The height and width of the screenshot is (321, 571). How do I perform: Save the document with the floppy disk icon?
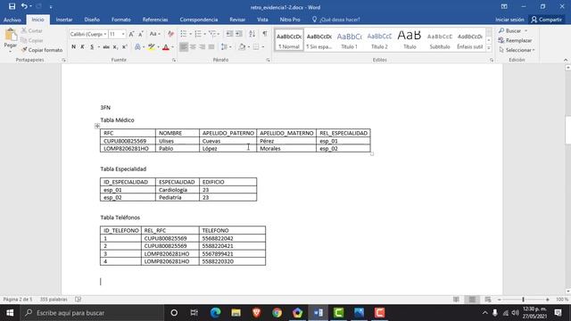12,6
